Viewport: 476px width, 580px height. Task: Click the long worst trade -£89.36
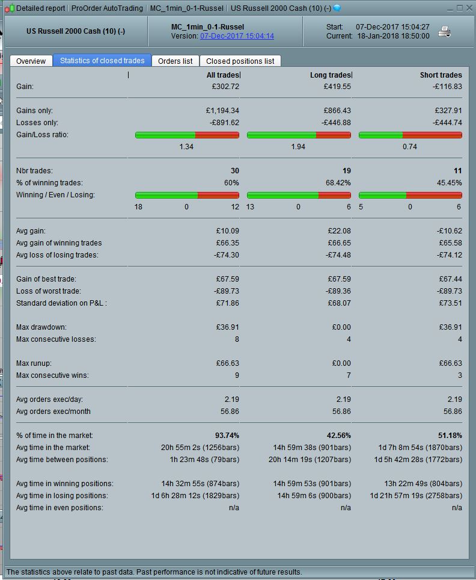pyautogui.click(x=338, y=291)
